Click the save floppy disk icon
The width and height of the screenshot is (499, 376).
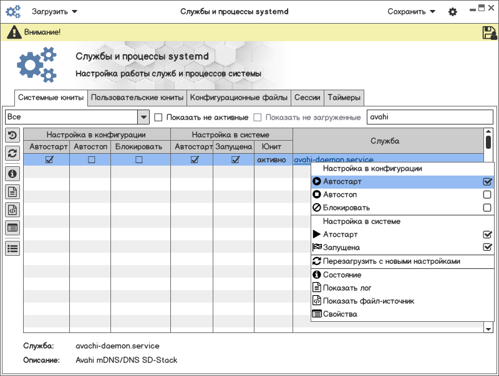[x=489, y=32]
